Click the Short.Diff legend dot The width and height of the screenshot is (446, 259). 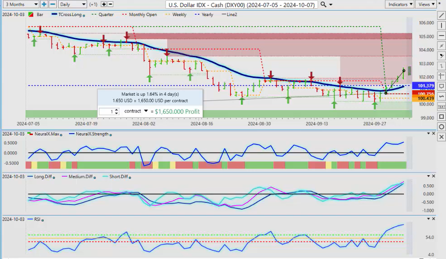(130, 177)
